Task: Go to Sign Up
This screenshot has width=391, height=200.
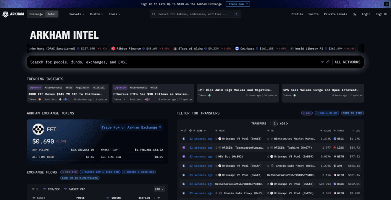Action: [x=381, y=14]
